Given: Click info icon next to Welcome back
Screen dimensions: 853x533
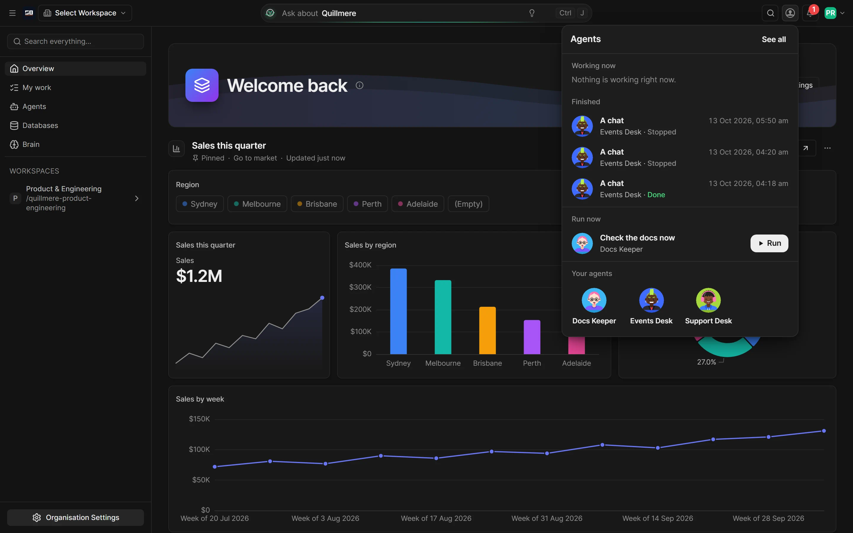Looking at the screenshot, I should (x=360, y=85).
